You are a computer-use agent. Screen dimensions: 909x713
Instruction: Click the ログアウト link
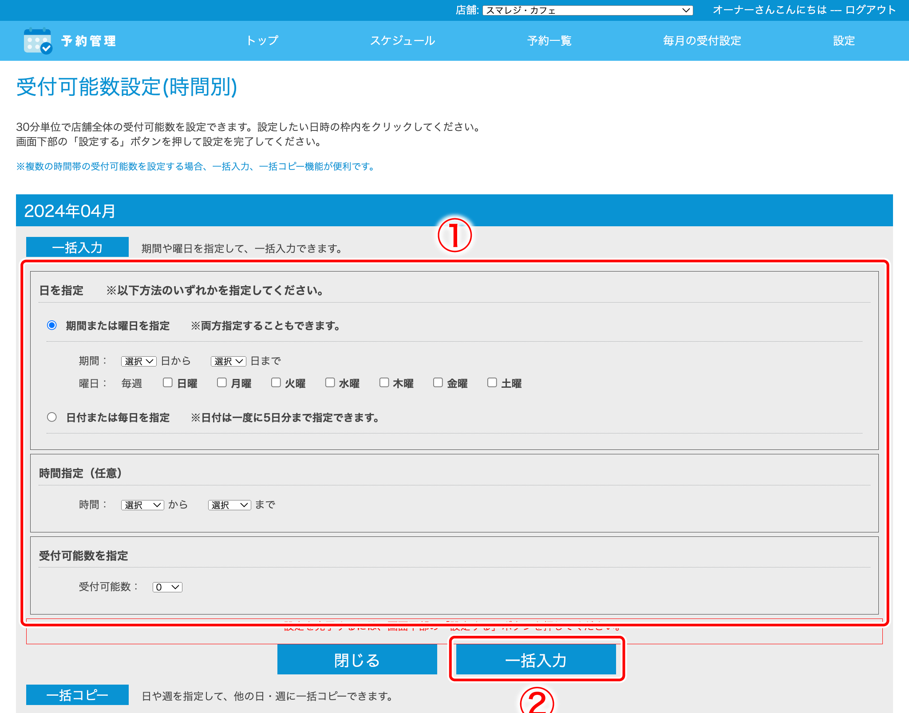click(x=870, y=10)
